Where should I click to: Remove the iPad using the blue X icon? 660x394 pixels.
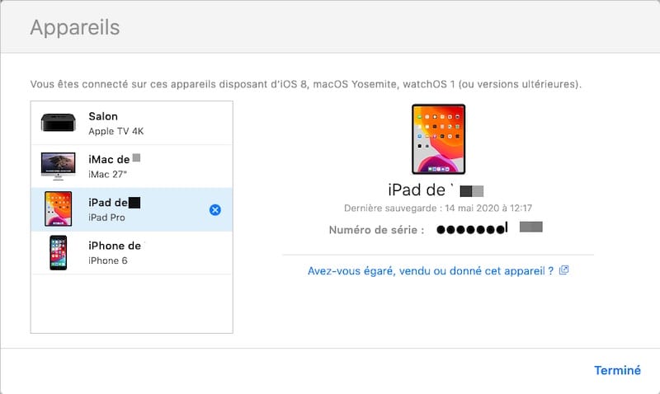215,210
